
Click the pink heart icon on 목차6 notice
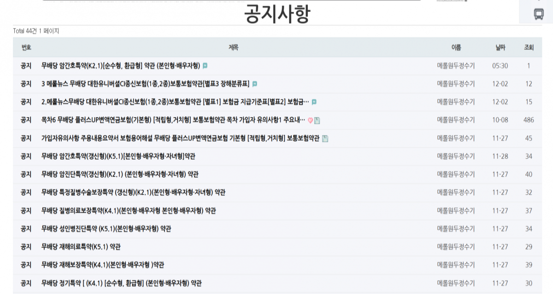click(x=310, y=120)
